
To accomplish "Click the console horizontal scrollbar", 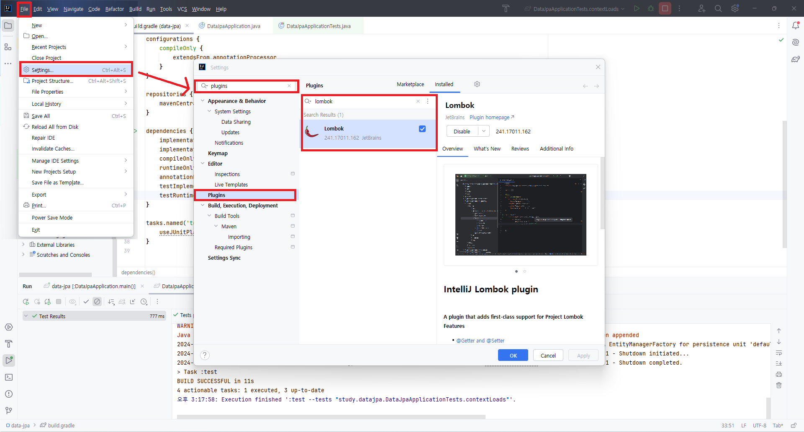I will pos(331,417).
